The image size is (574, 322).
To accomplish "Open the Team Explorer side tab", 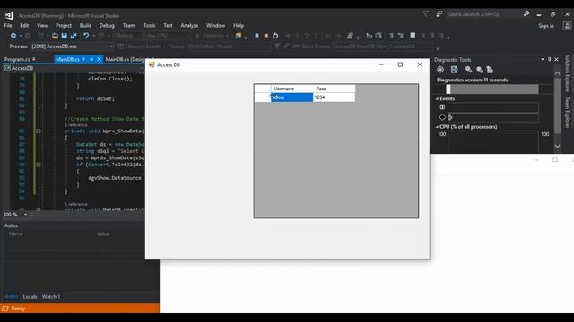I will [567, 113].
